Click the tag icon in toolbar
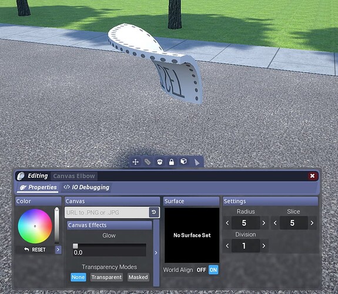 point(148,162)
